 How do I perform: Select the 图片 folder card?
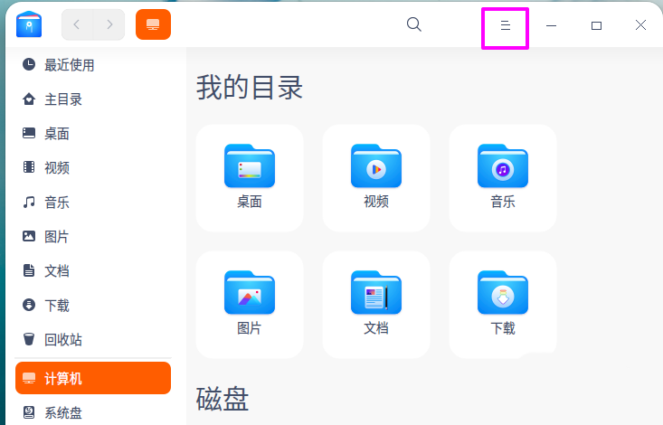[x=250, y=305]
